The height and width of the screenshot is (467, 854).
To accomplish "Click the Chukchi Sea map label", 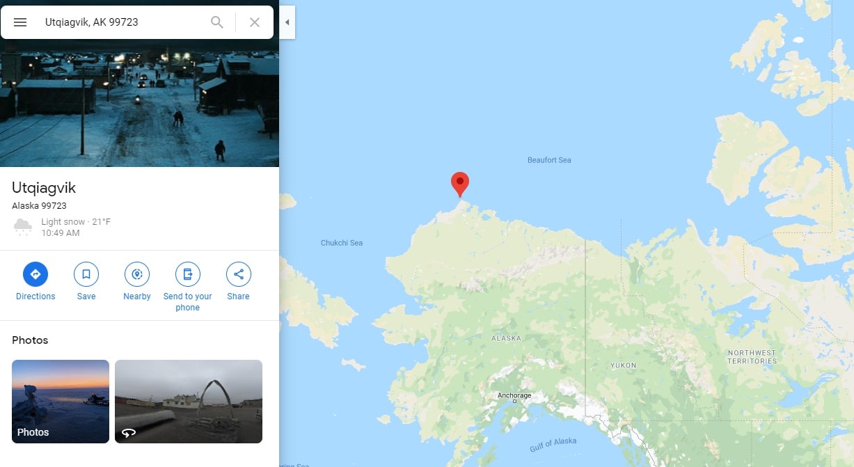I will [x=342, y=243].
